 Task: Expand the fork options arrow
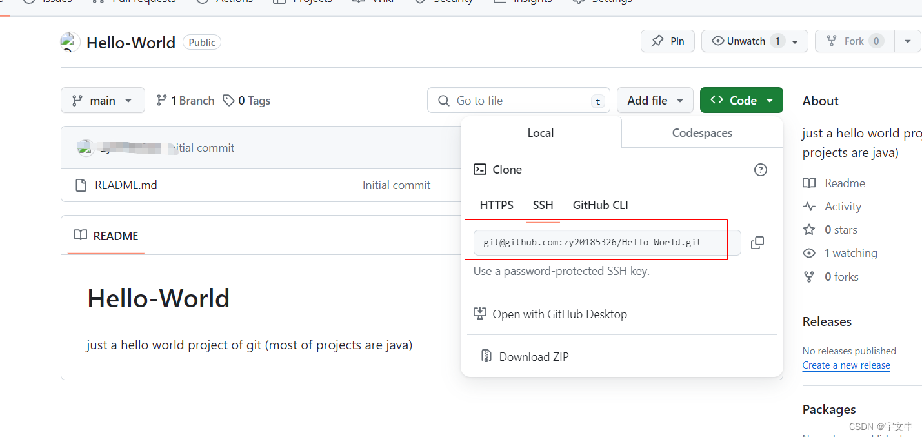coord(908,41)
